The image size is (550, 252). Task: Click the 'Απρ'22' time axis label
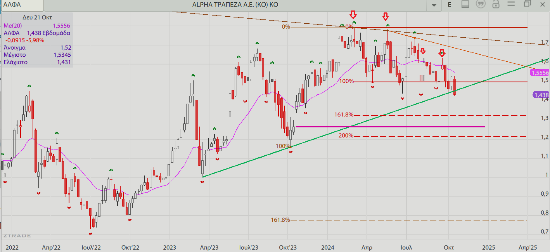click(51, 247)
